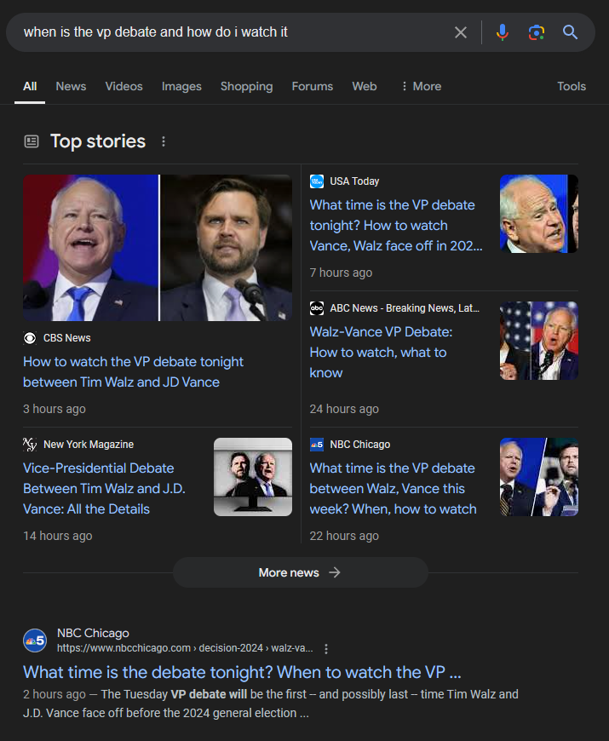
Task: Click the '22 hours ago' timestamp
Action: pos(344,536)
